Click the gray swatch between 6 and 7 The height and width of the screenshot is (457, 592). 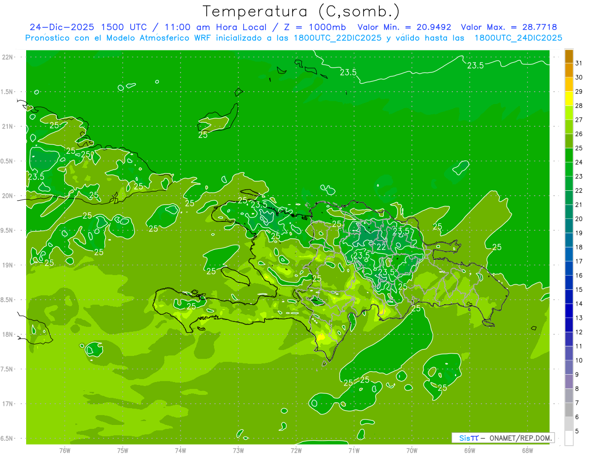[x=569, y=410]
